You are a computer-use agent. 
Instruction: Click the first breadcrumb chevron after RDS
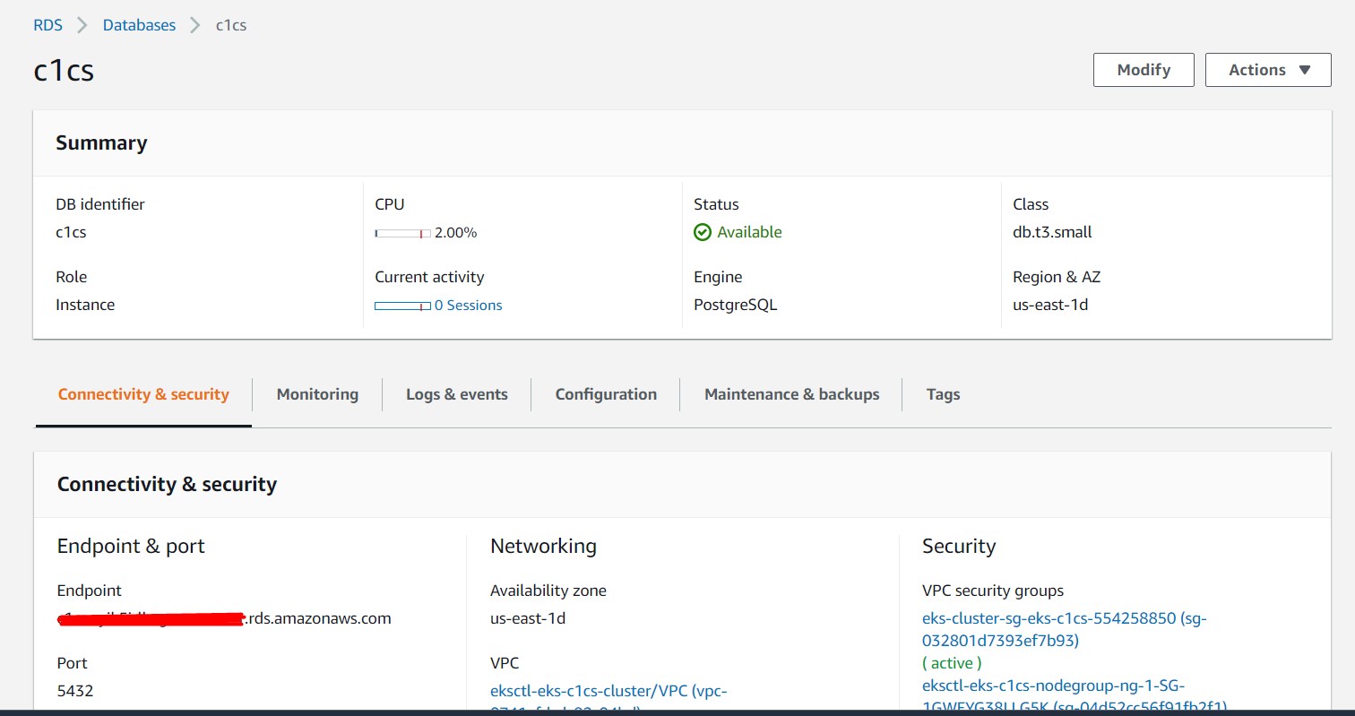[x=82, y=25]
